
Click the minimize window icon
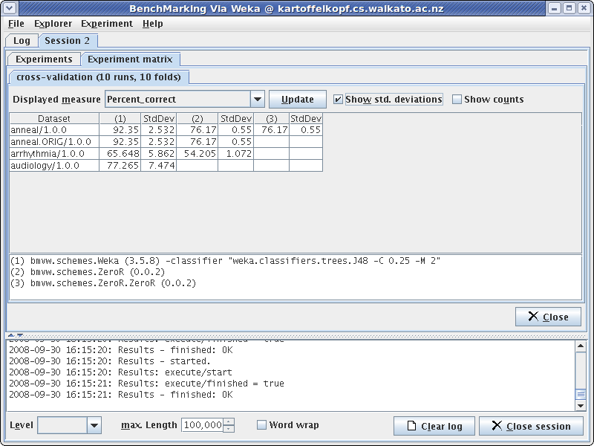pyautogui.click(x=554, y=8)
